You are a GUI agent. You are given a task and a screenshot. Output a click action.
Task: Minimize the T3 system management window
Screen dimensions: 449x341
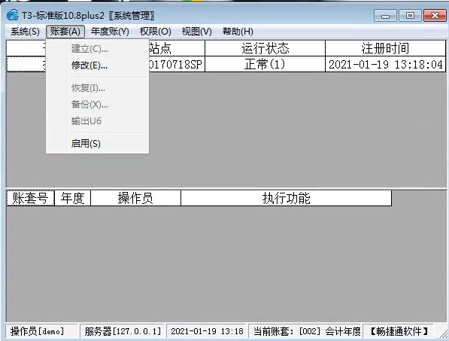[x=385, y=16]
